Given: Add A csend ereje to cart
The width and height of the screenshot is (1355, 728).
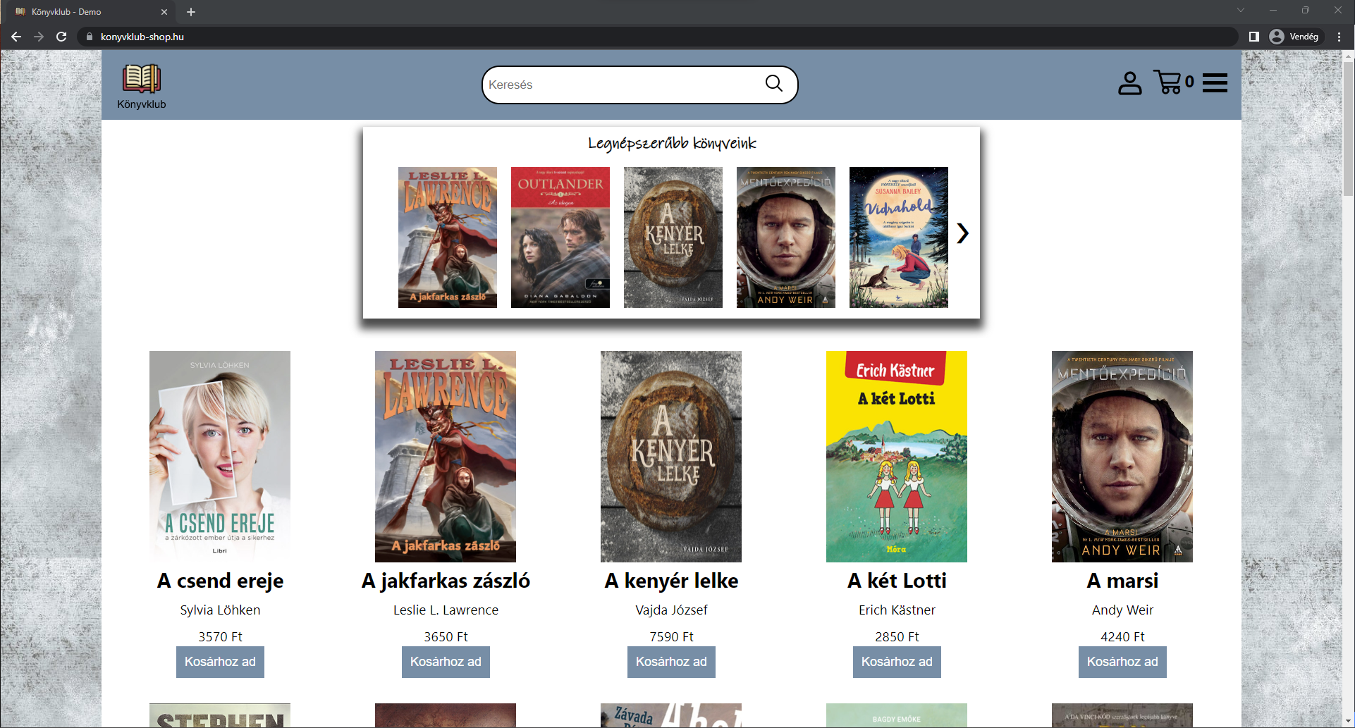Looking at the screenshot, I should pyautogui.click(x=220, y=662).
